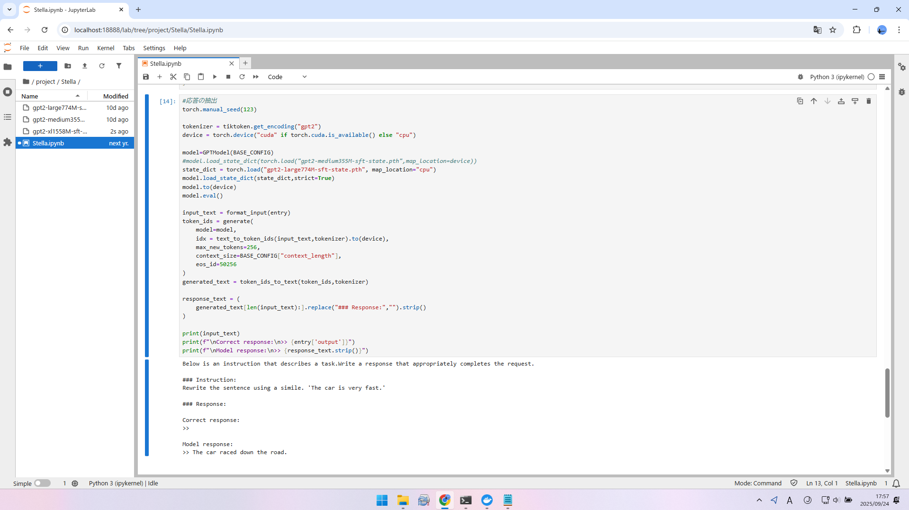The width and height of the screenshot is (909, 510).
Task: Toggle the Simple interface mode switch
Action: pyautogui.click(x=42, y=483)
